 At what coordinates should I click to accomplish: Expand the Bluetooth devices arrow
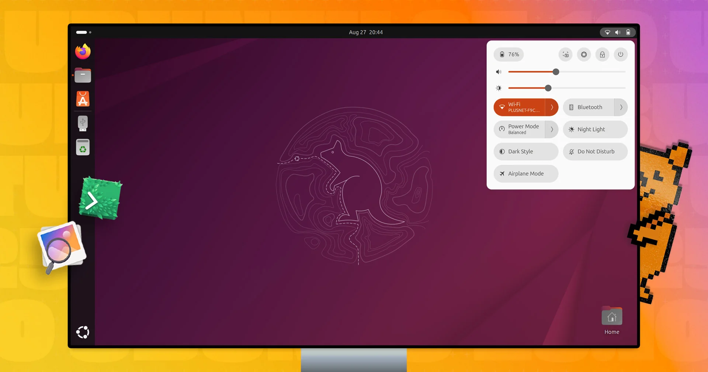621,107
